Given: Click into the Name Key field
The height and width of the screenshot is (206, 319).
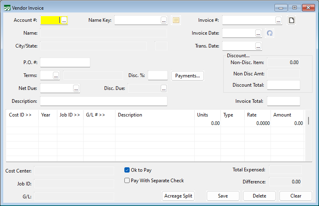Looking at the screenshot, I should (x=138, y=20).
